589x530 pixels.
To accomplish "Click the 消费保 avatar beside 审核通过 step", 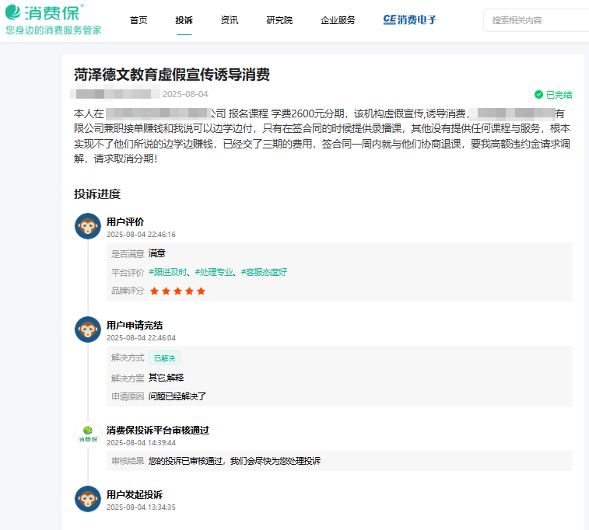I will [x=88, y=434].
